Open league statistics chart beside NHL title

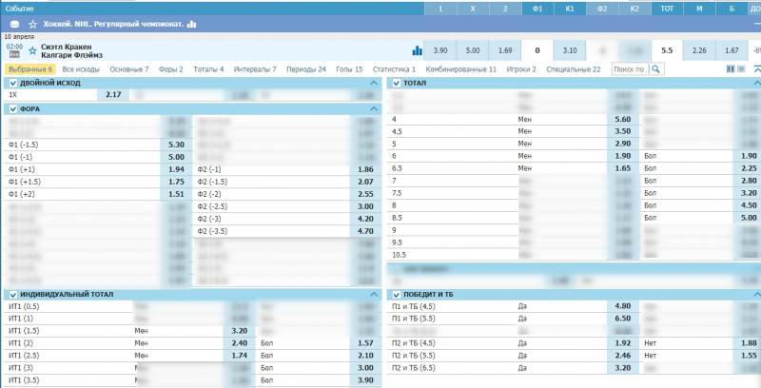tap(191, 23)
